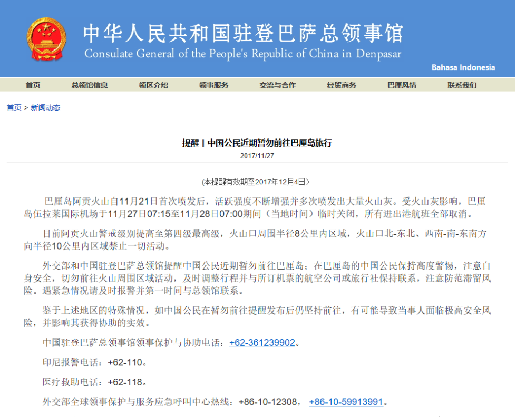This screenshot has height=417, width=516.
Task: Open the 领区介绍 menu item
Action: pyautogui.click(x=153, y=85)
